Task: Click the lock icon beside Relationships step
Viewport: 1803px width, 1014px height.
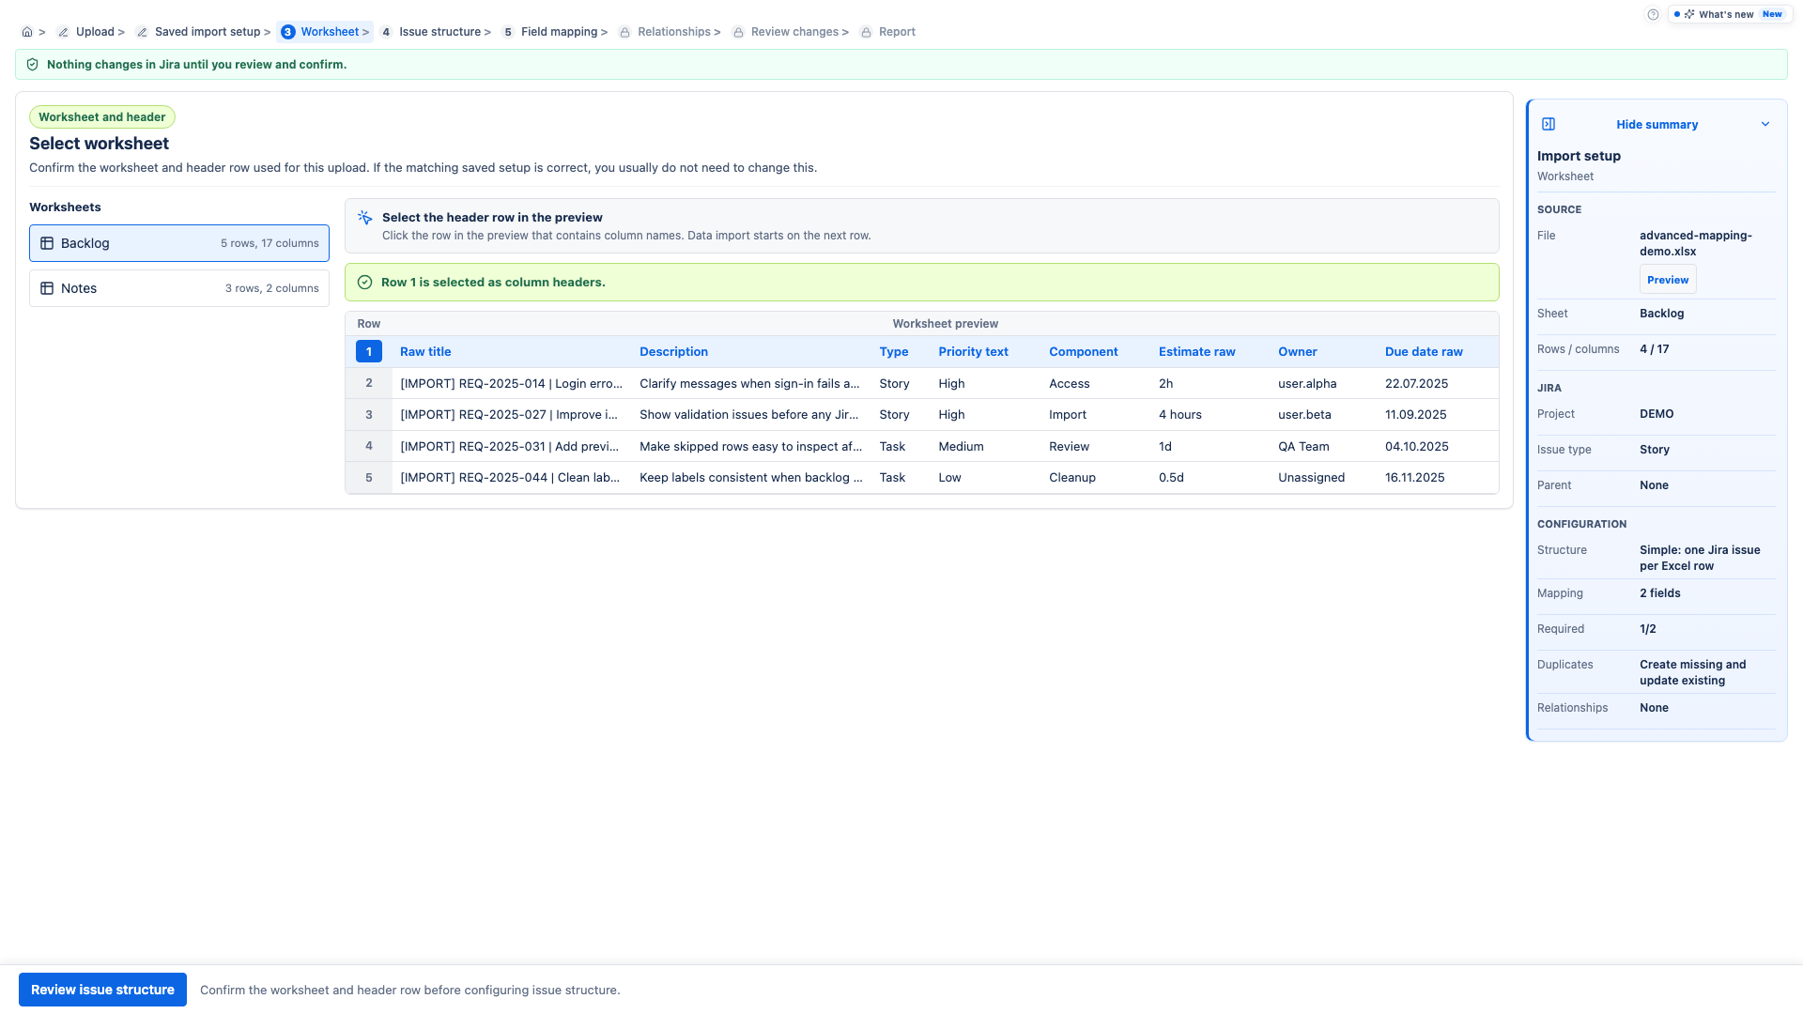Action: pos(624,32)
